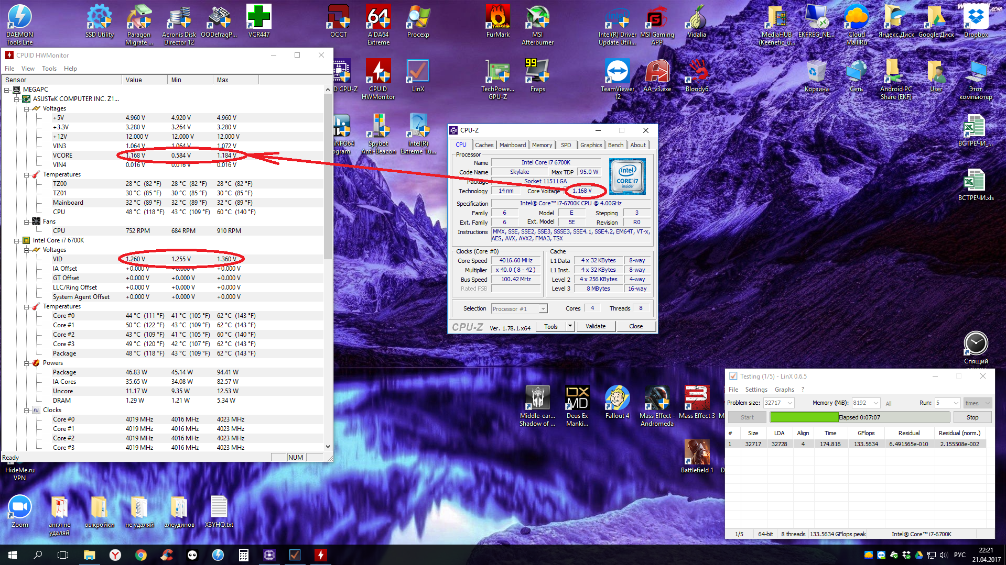Click HWMonitor vertical scrollbar thumb
This screenshot has width=1006, height=565.
coord(328,176)
